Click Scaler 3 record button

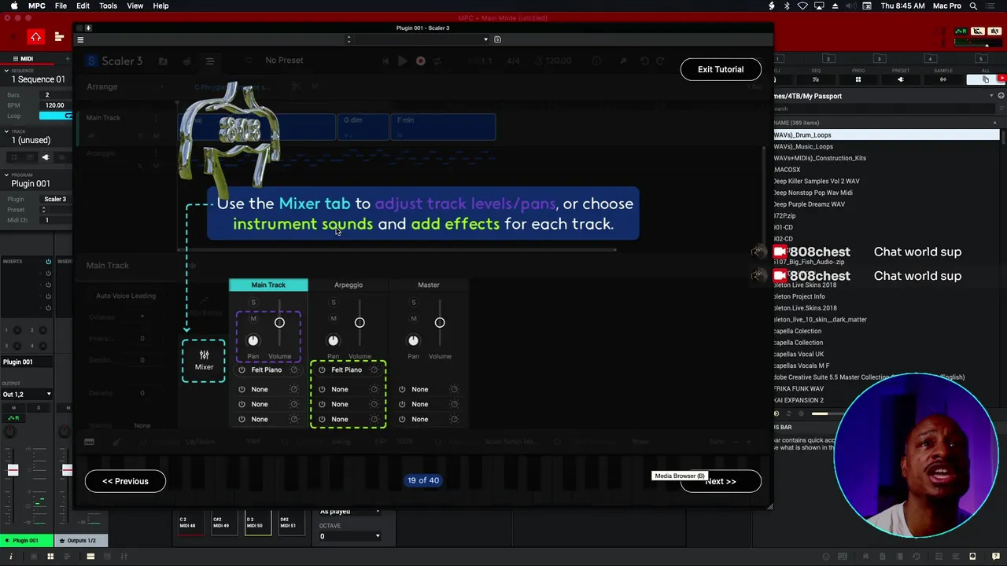[x=421, y=61]
